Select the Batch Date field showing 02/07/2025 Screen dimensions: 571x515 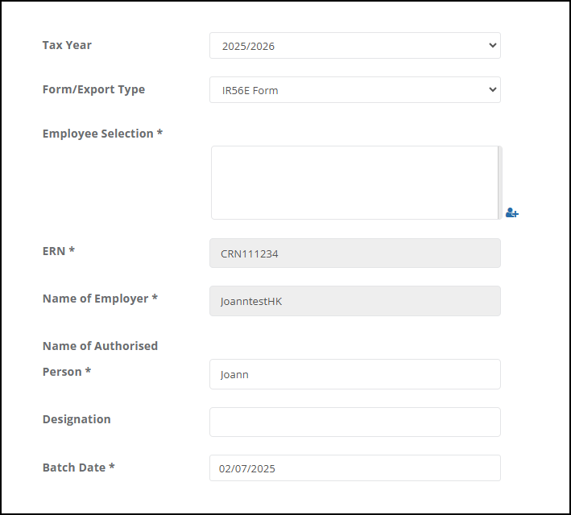[355, 468]
